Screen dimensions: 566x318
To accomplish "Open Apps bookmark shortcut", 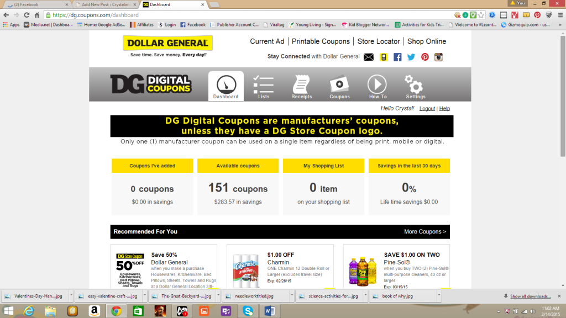I will click(x=11, y=24).
